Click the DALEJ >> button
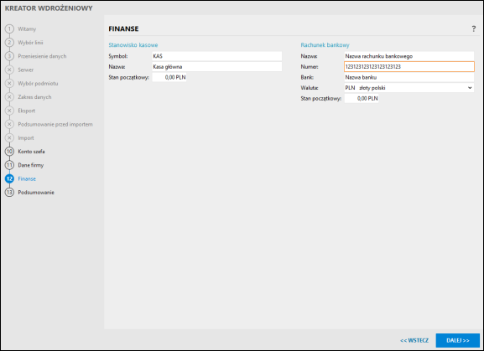 click(x=458, y=340)
